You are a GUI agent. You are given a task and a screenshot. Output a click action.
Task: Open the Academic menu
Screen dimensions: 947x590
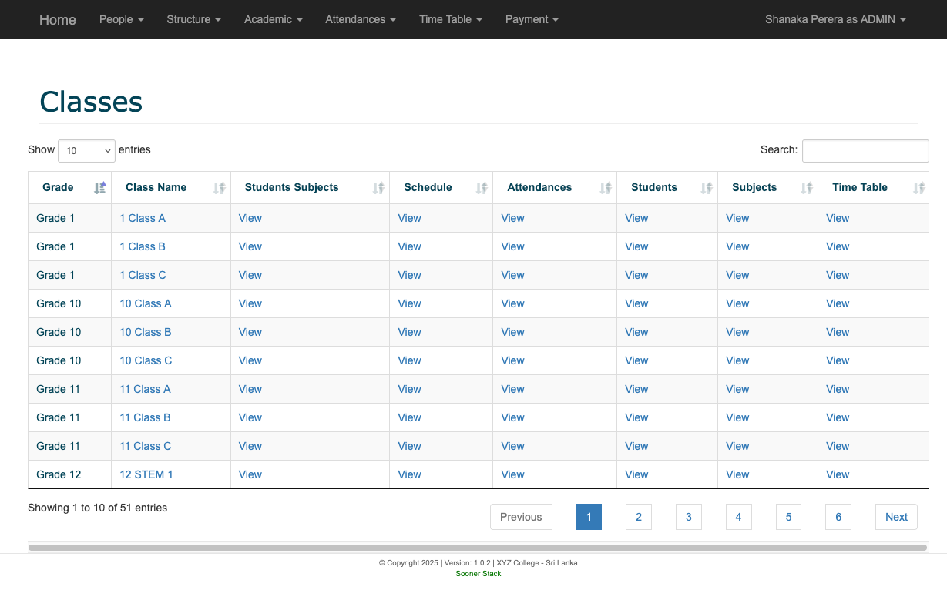click(273, 19)
